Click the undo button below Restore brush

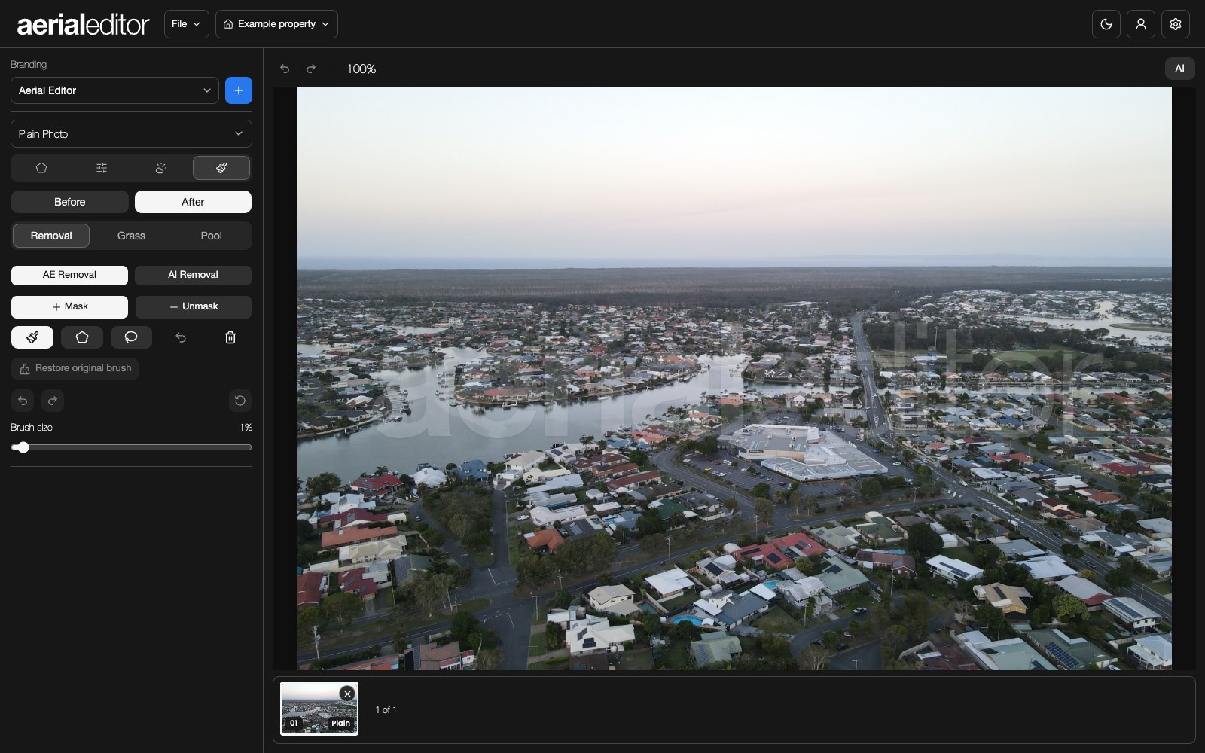tap(23, 401)
